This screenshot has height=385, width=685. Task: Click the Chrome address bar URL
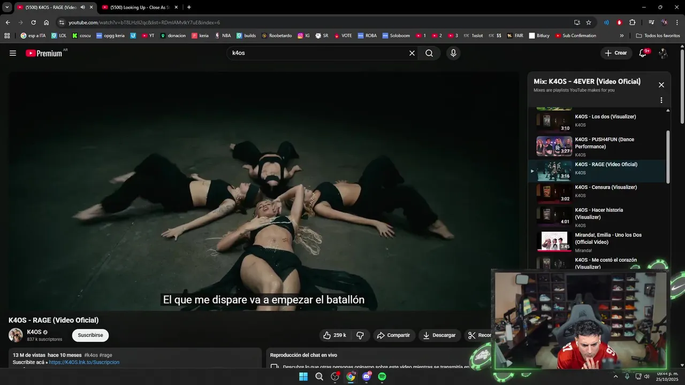pyautogui.click(x=144, y=22)
